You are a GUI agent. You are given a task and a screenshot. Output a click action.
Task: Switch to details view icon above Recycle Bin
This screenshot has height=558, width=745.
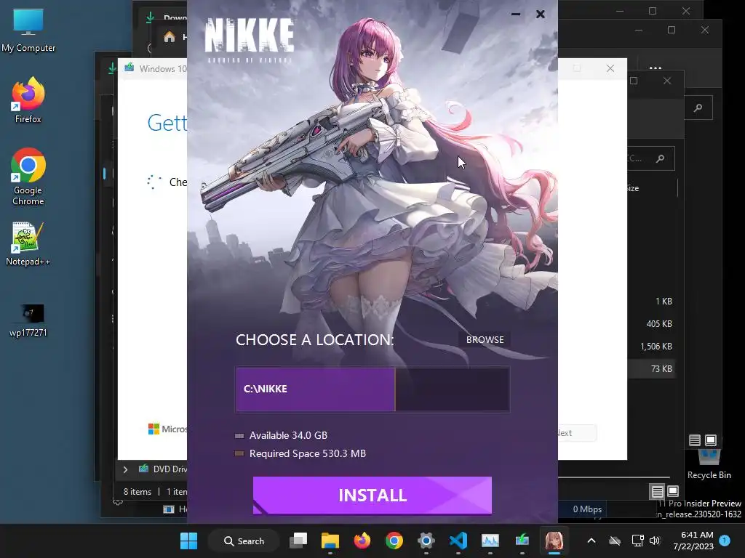point(695,440)
